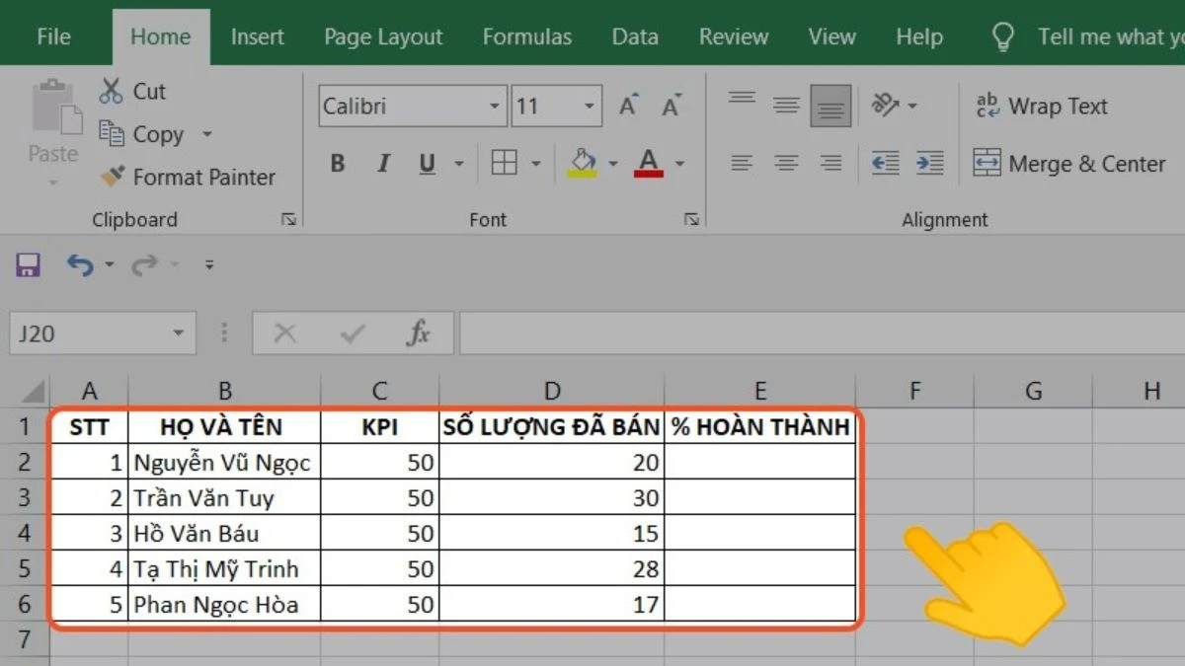
Task: Open the Data ribbon tab
Action: pyautogui.click(x=634, y=37)
